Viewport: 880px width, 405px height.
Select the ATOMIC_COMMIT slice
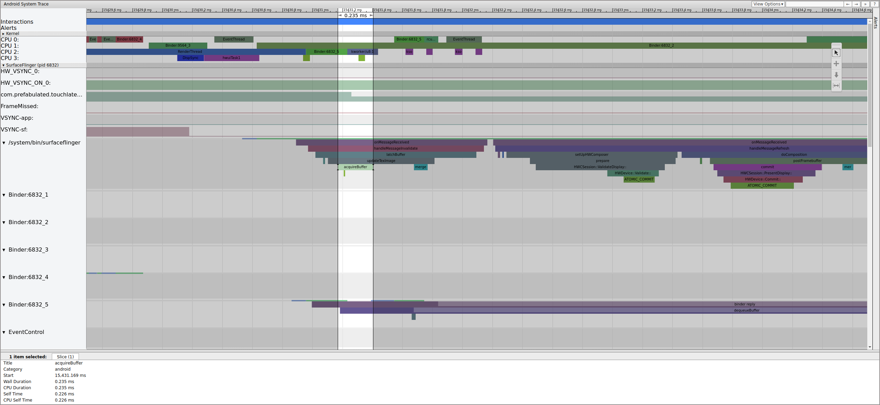(639, 179)
